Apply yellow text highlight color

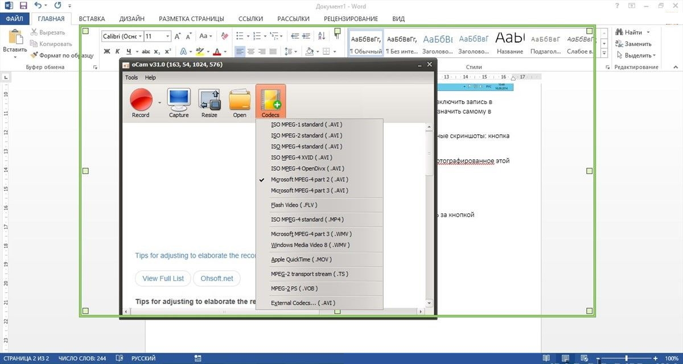200,51
